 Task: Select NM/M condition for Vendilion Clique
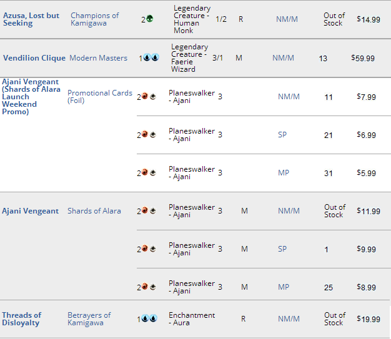[x=283, y=58]
